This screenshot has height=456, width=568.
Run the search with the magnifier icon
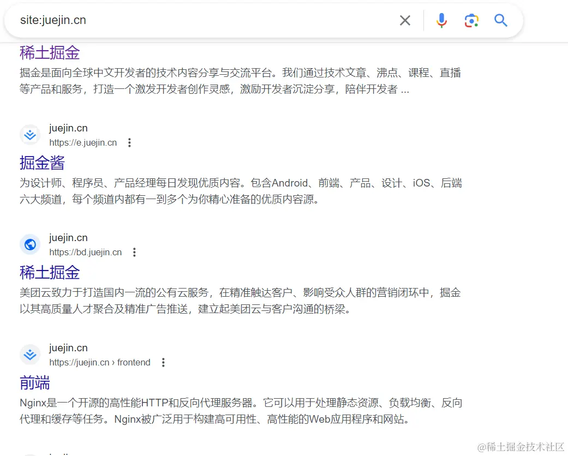pos(500,20)
